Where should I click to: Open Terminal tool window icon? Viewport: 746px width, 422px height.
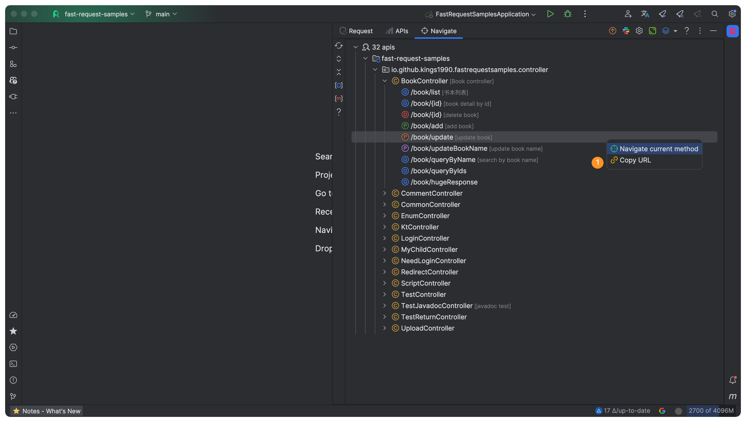tap(13, 364)
